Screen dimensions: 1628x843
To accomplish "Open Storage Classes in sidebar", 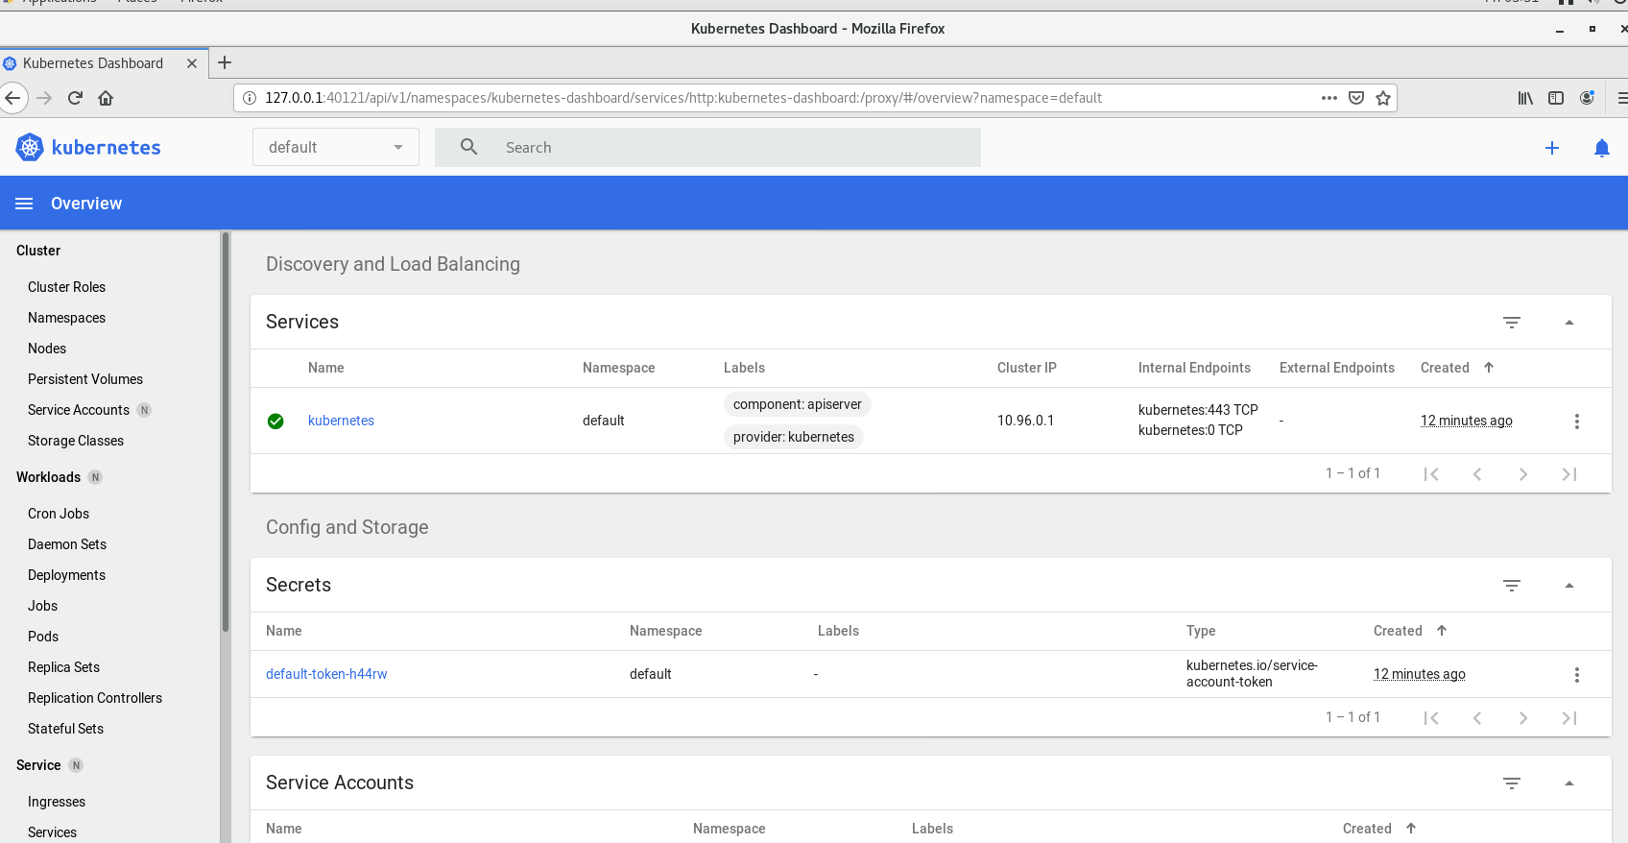I will pos(76,441).
